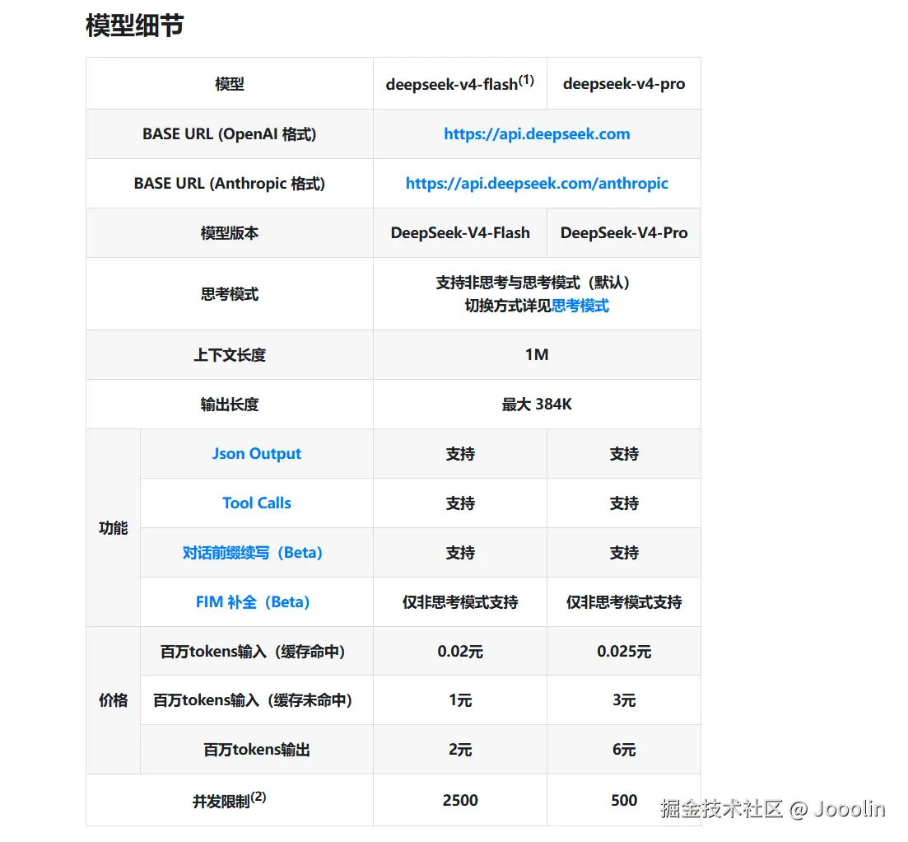Select the 1M context length value
This screenshot has height=842, width=908.
click(537, 354)
